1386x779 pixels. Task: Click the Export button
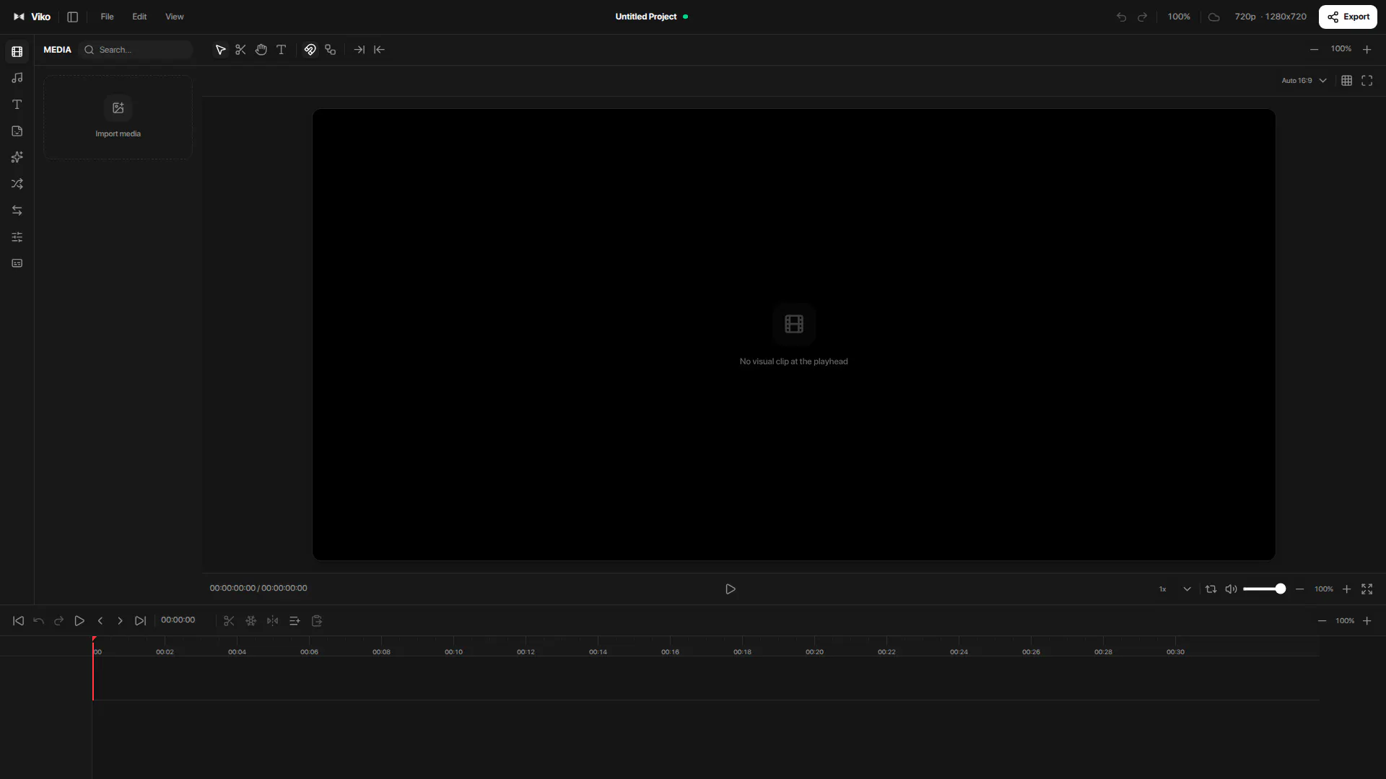pyautogui.click(x=1348, y=17)
